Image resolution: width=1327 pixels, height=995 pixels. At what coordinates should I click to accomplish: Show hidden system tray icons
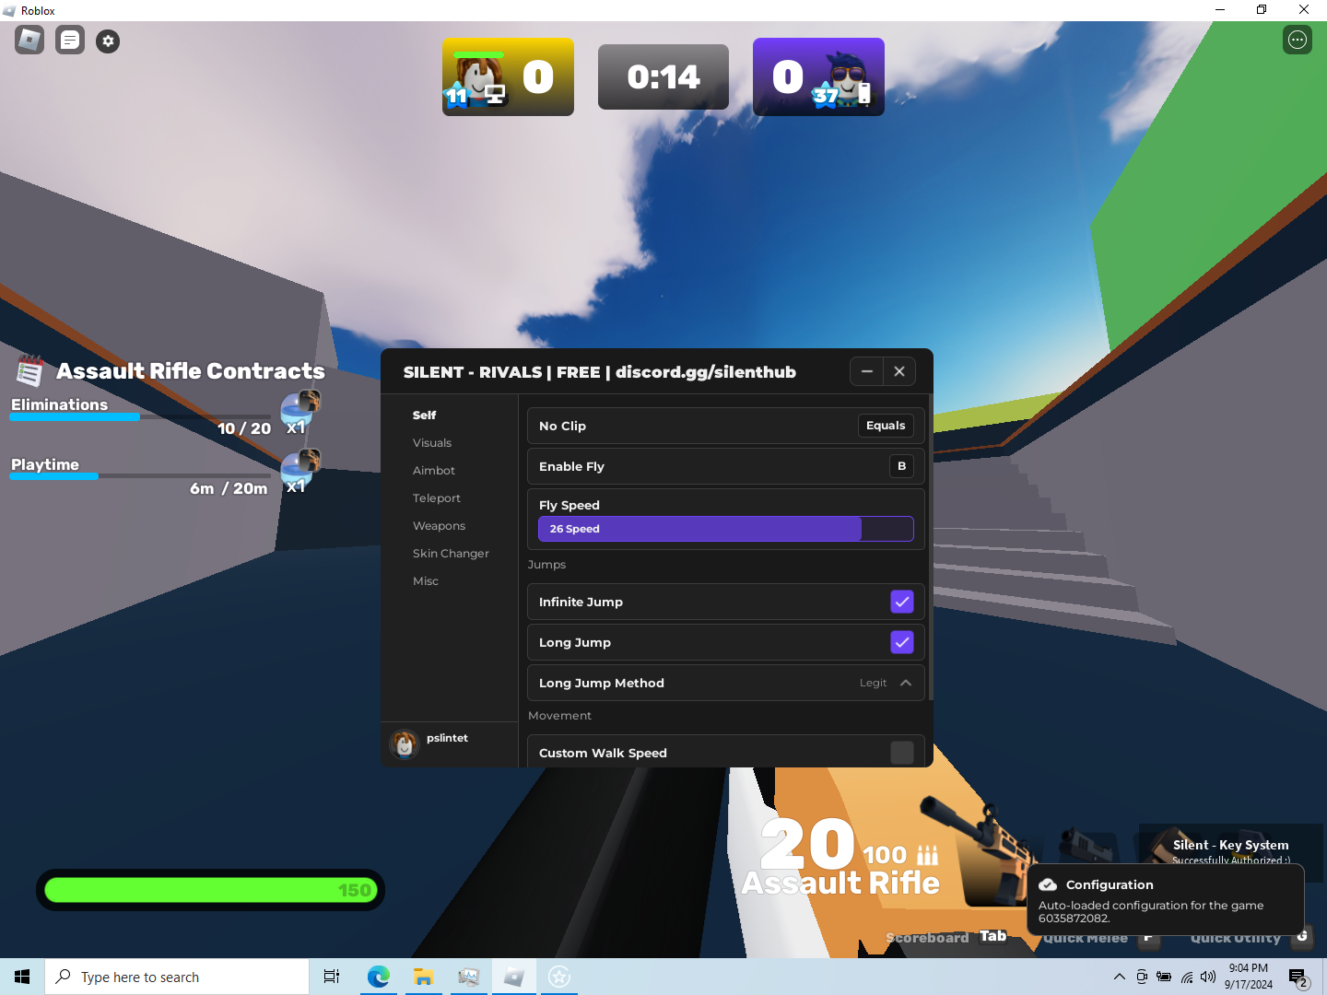click(x=1119, y=977)
